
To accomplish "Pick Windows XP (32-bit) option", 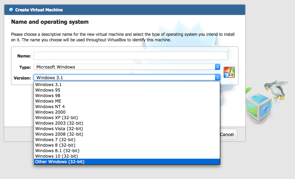I will point(57,118).
